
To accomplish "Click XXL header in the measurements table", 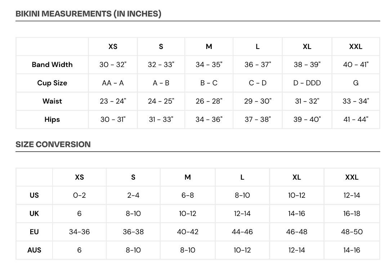I will 356,46.
